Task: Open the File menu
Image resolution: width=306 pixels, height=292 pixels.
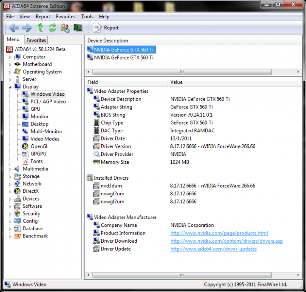Action: point(10,17)
